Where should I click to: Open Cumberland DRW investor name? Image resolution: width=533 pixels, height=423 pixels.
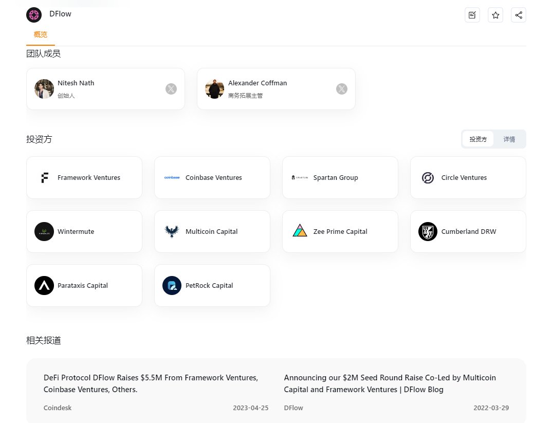point(468,232)
